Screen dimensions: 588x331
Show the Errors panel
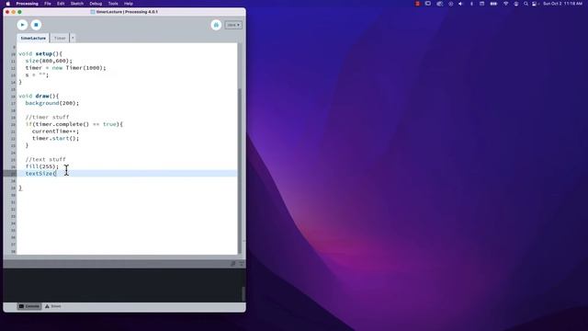(53, 306)
